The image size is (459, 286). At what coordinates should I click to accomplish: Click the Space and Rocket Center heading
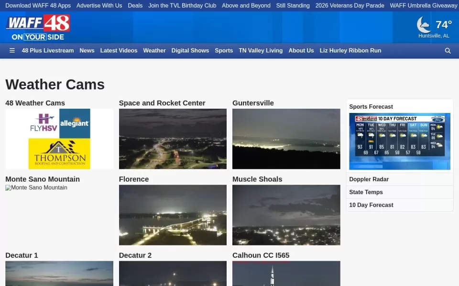162,103
